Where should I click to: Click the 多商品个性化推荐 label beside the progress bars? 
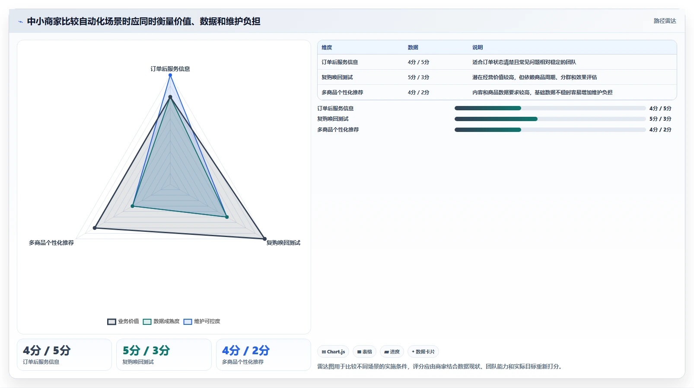pyautogui.click(x=338, y=130)
